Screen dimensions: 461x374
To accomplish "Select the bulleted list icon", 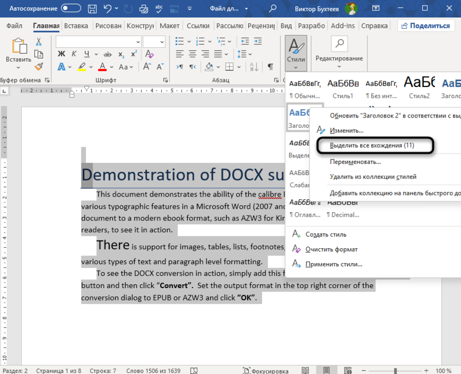I will pos(180,41).
